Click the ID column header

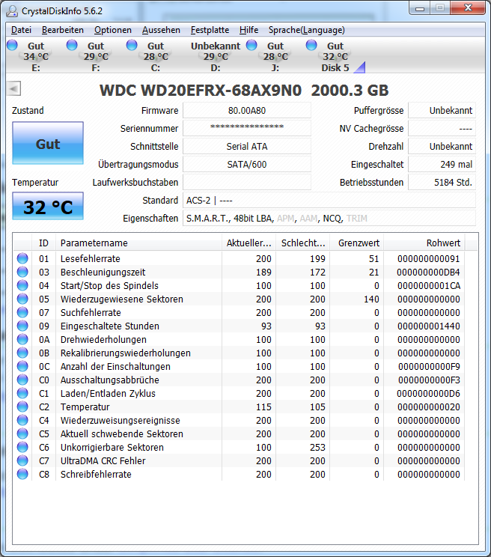tap(43, 243)
